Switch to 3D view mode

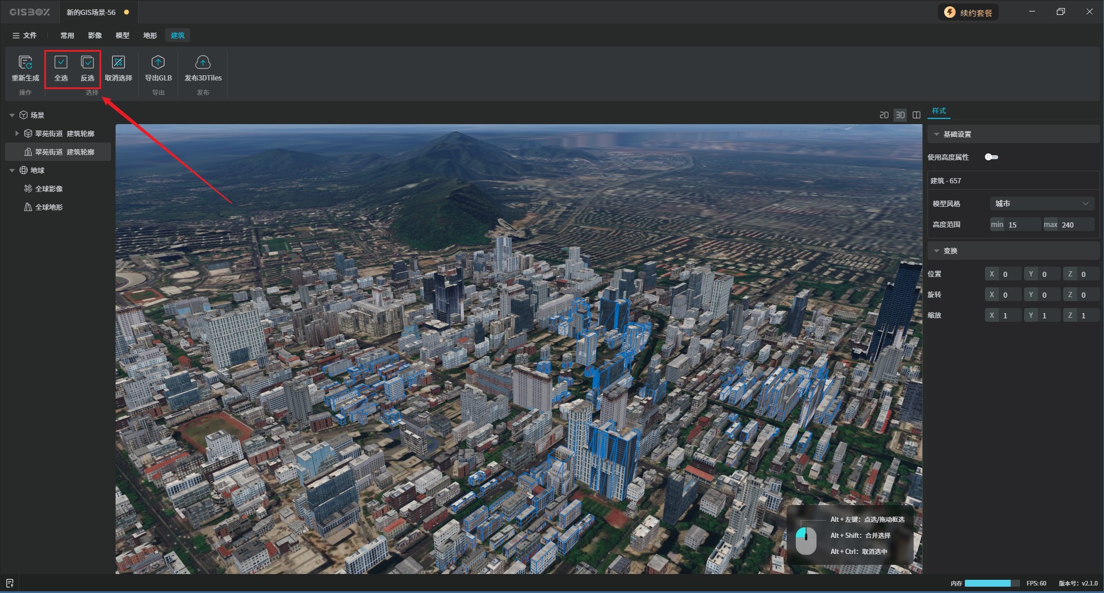(900, 115)
